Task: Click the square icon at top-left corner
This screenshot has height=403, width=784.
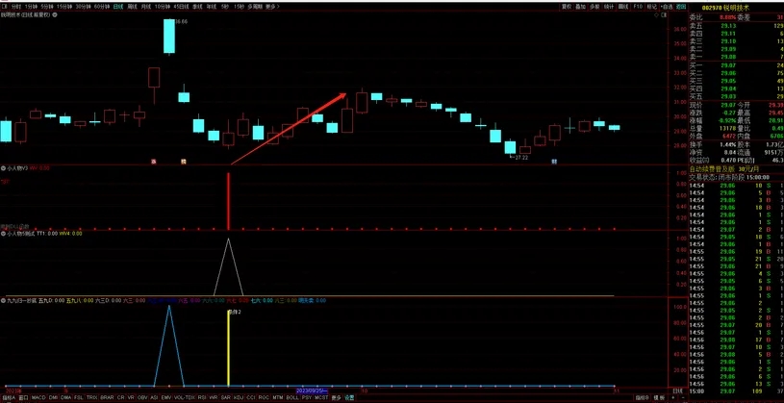Action: pyautogui.click(x=4, y=5)
